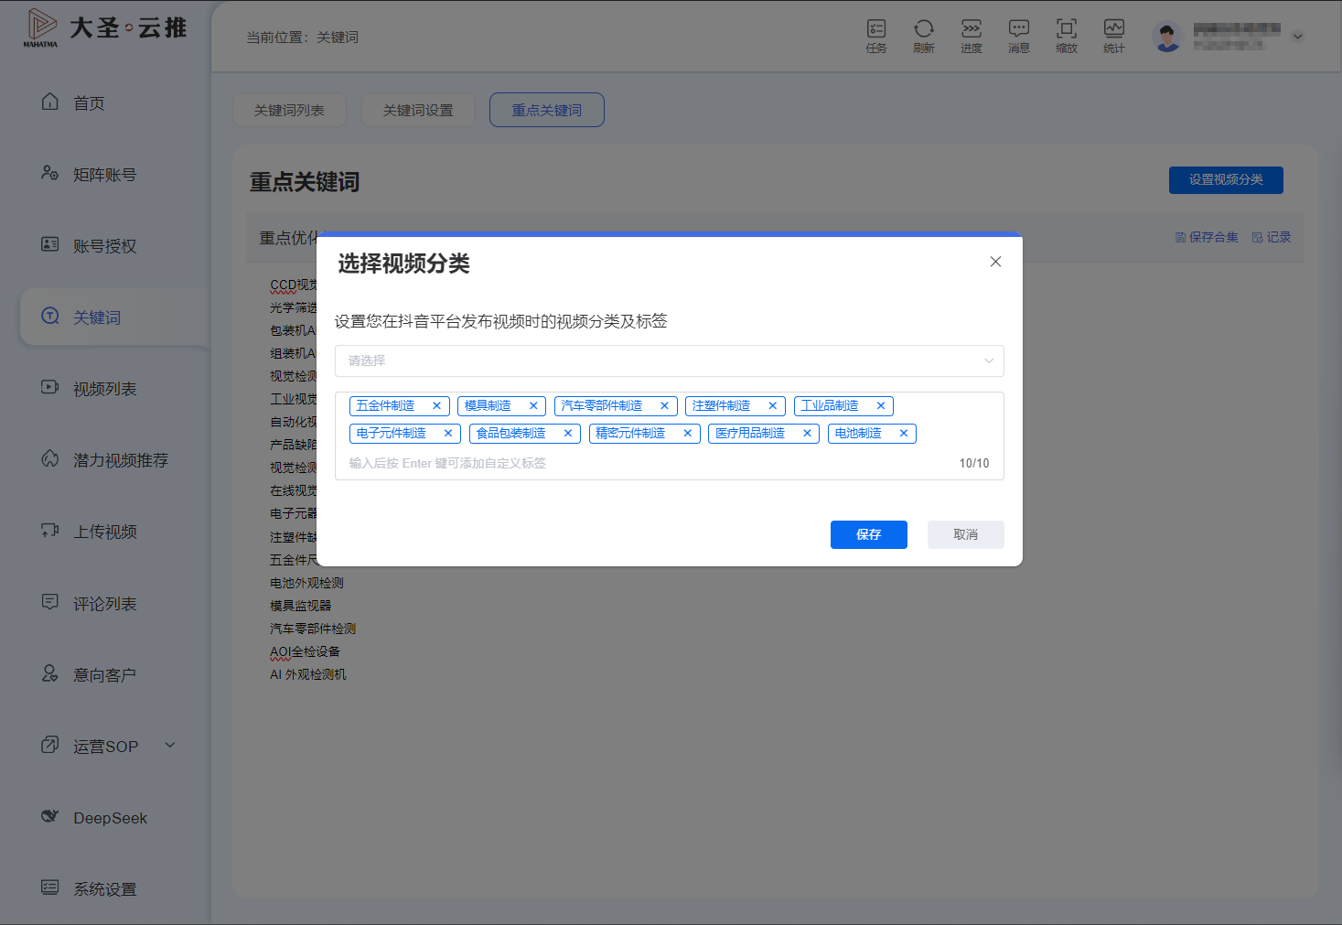Open the 任务 tasks icon
This screenshot has width=1342, height=925.
tap(876, 36)
